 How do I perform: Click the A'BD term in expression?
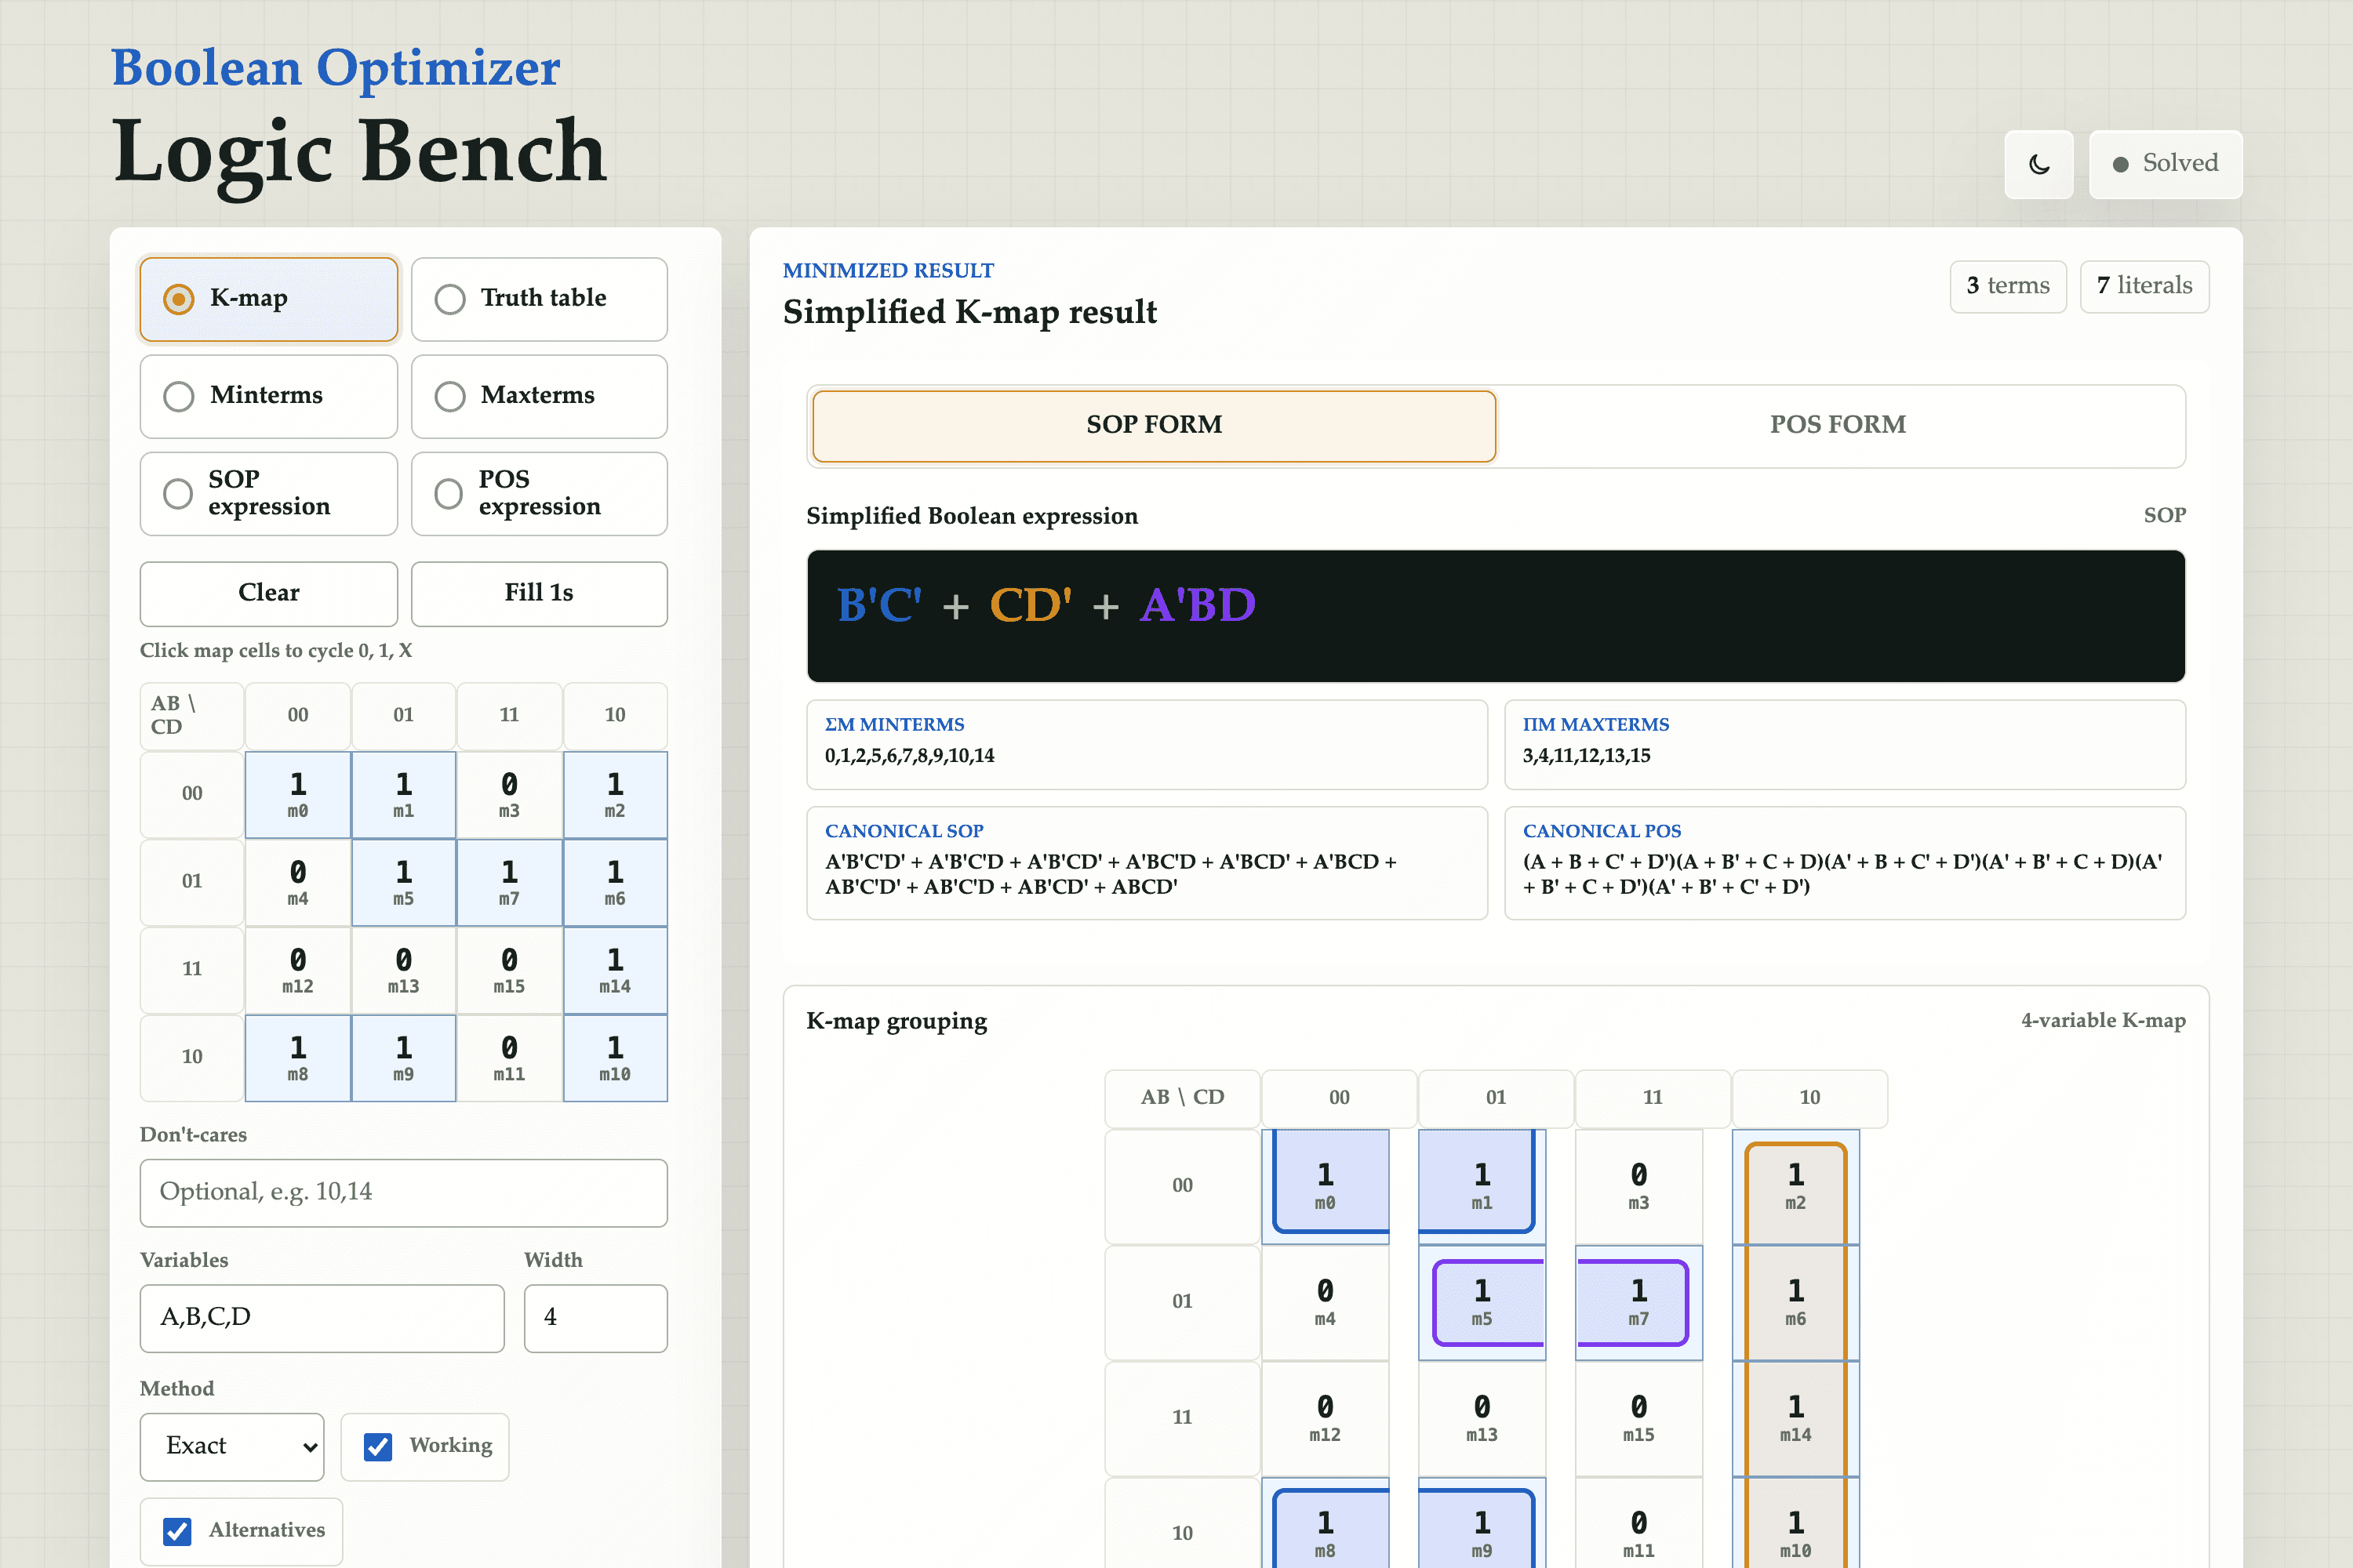[1198, 605]
